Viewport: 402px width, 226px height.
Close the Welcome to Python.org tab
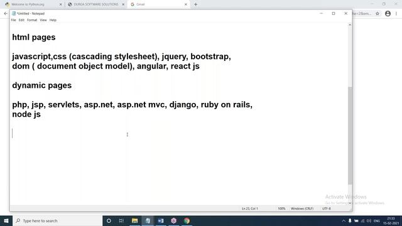click(x=61, y=4)
